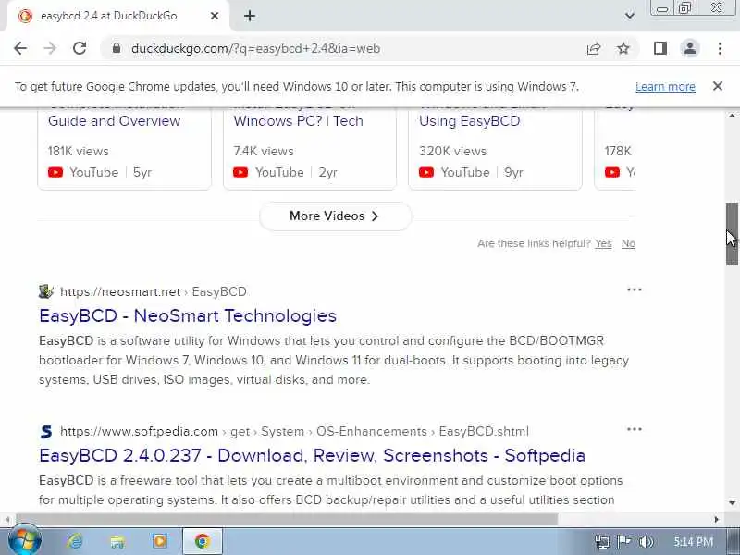This screenshot has height=555, width=740.
Task: Open the Using EasyBCD 320K views video
Action: click(x=495, y=149)
